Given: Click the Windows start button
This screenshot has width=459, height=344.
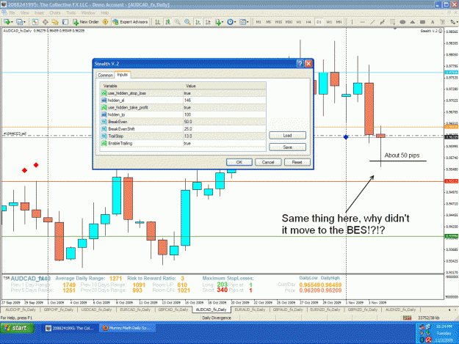Looking at the screenshot, I should (17, 328).
